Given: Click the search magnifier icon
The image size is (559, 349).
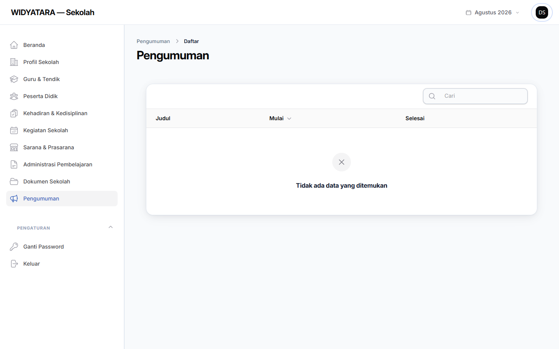Looking at the screenshot, I should 432,96.
